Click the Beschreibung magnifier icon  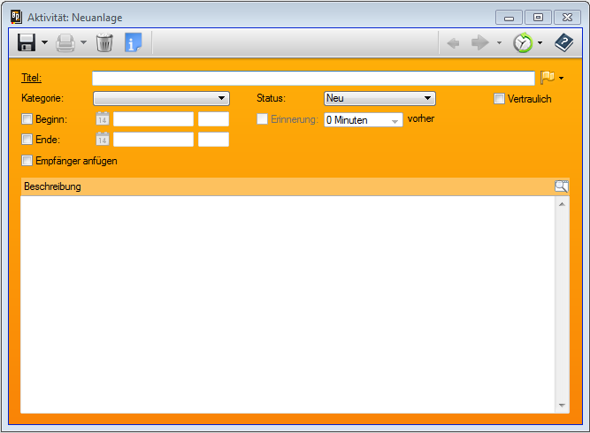(561, 186)
